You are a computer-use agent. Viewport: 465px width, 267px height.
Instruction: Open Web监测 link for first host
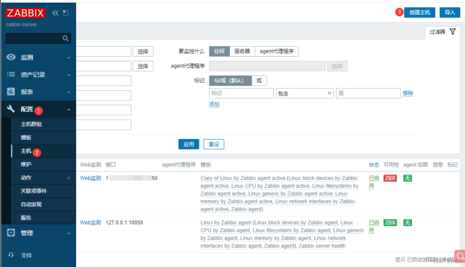coord(90,178)
